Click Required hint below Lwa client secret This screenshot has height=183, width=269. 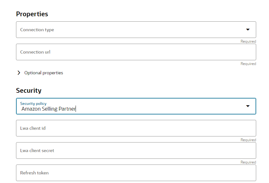[248, 162]
